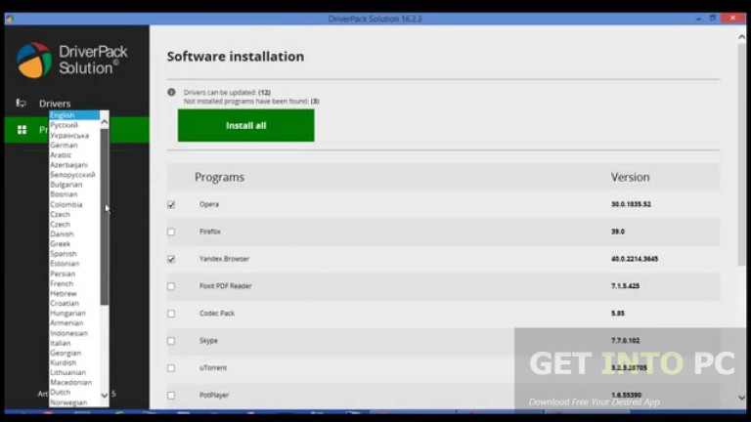751x422 pixels.
Task: Uncheck the Opera checkbox
Action: pos(171,205)
